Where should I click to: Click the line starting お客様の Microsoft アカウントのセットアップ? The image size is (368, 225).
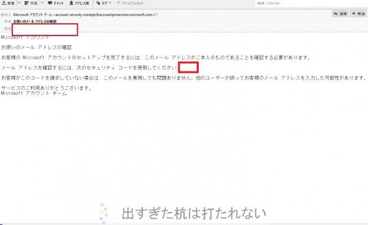[x=156, y=57]
